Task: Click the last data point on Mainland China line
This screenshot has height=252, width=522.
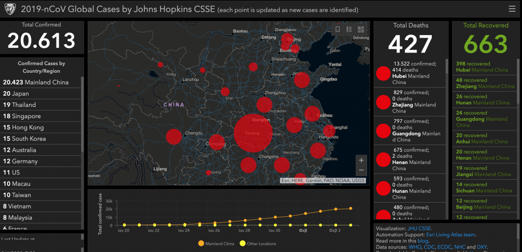Action: pos(351,208)
